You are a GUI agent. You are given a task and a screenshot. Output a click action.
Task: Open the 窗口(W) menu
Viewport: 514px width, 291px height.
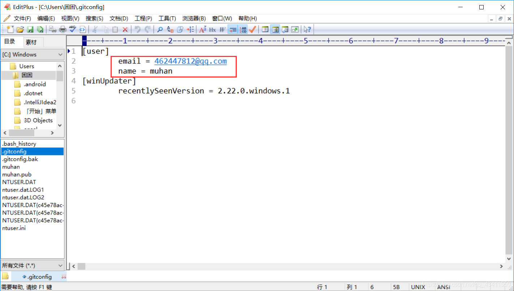222,18
